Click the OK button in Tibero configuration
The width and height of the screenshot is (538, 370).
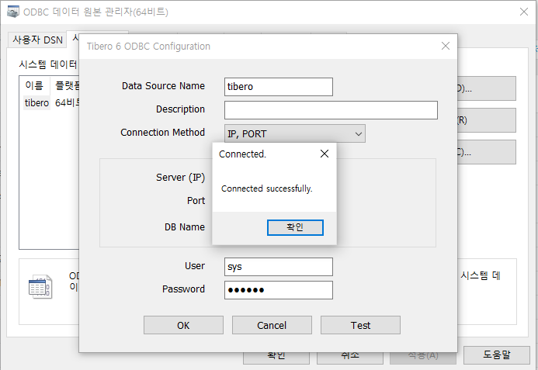pyautogui.click(x=183, y=325)
